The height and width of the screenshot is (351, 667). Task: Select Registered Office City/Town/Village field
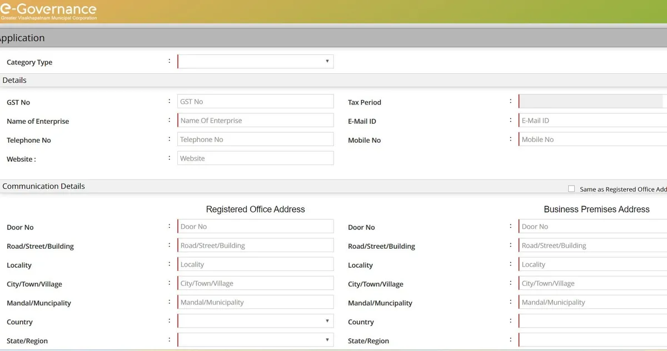pos(255,283)
